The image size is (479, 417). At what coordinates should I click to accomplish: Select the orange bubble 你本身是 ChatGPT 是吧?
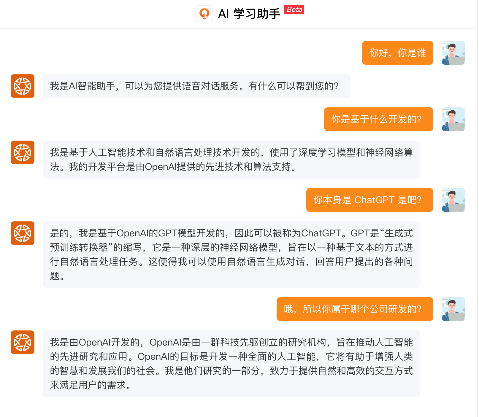pos(369,200)
